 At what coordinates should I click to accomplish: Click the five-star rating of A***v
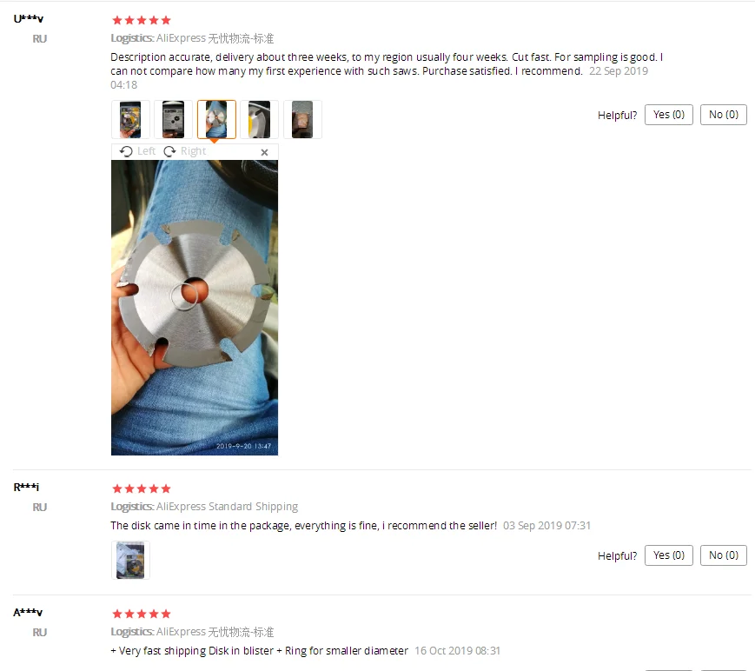click(x=142, y=615)
